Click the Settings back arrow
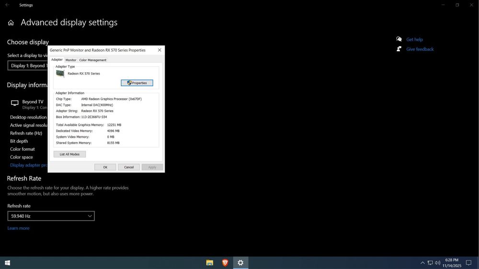479x269 pixels. (x=7, y=5)
